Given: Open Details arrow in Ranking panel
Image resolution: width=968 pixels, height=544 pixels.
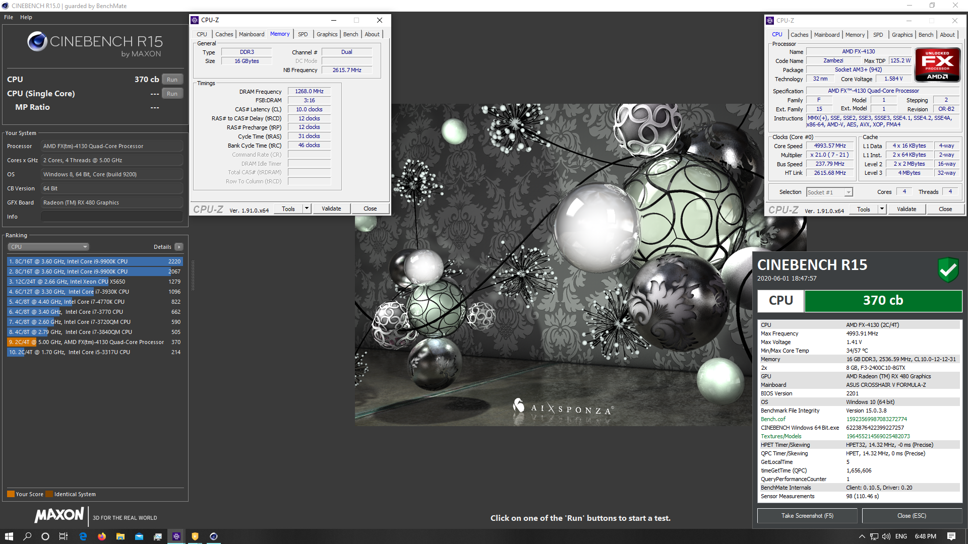Looking at the screenshot, I should [178, 247].
